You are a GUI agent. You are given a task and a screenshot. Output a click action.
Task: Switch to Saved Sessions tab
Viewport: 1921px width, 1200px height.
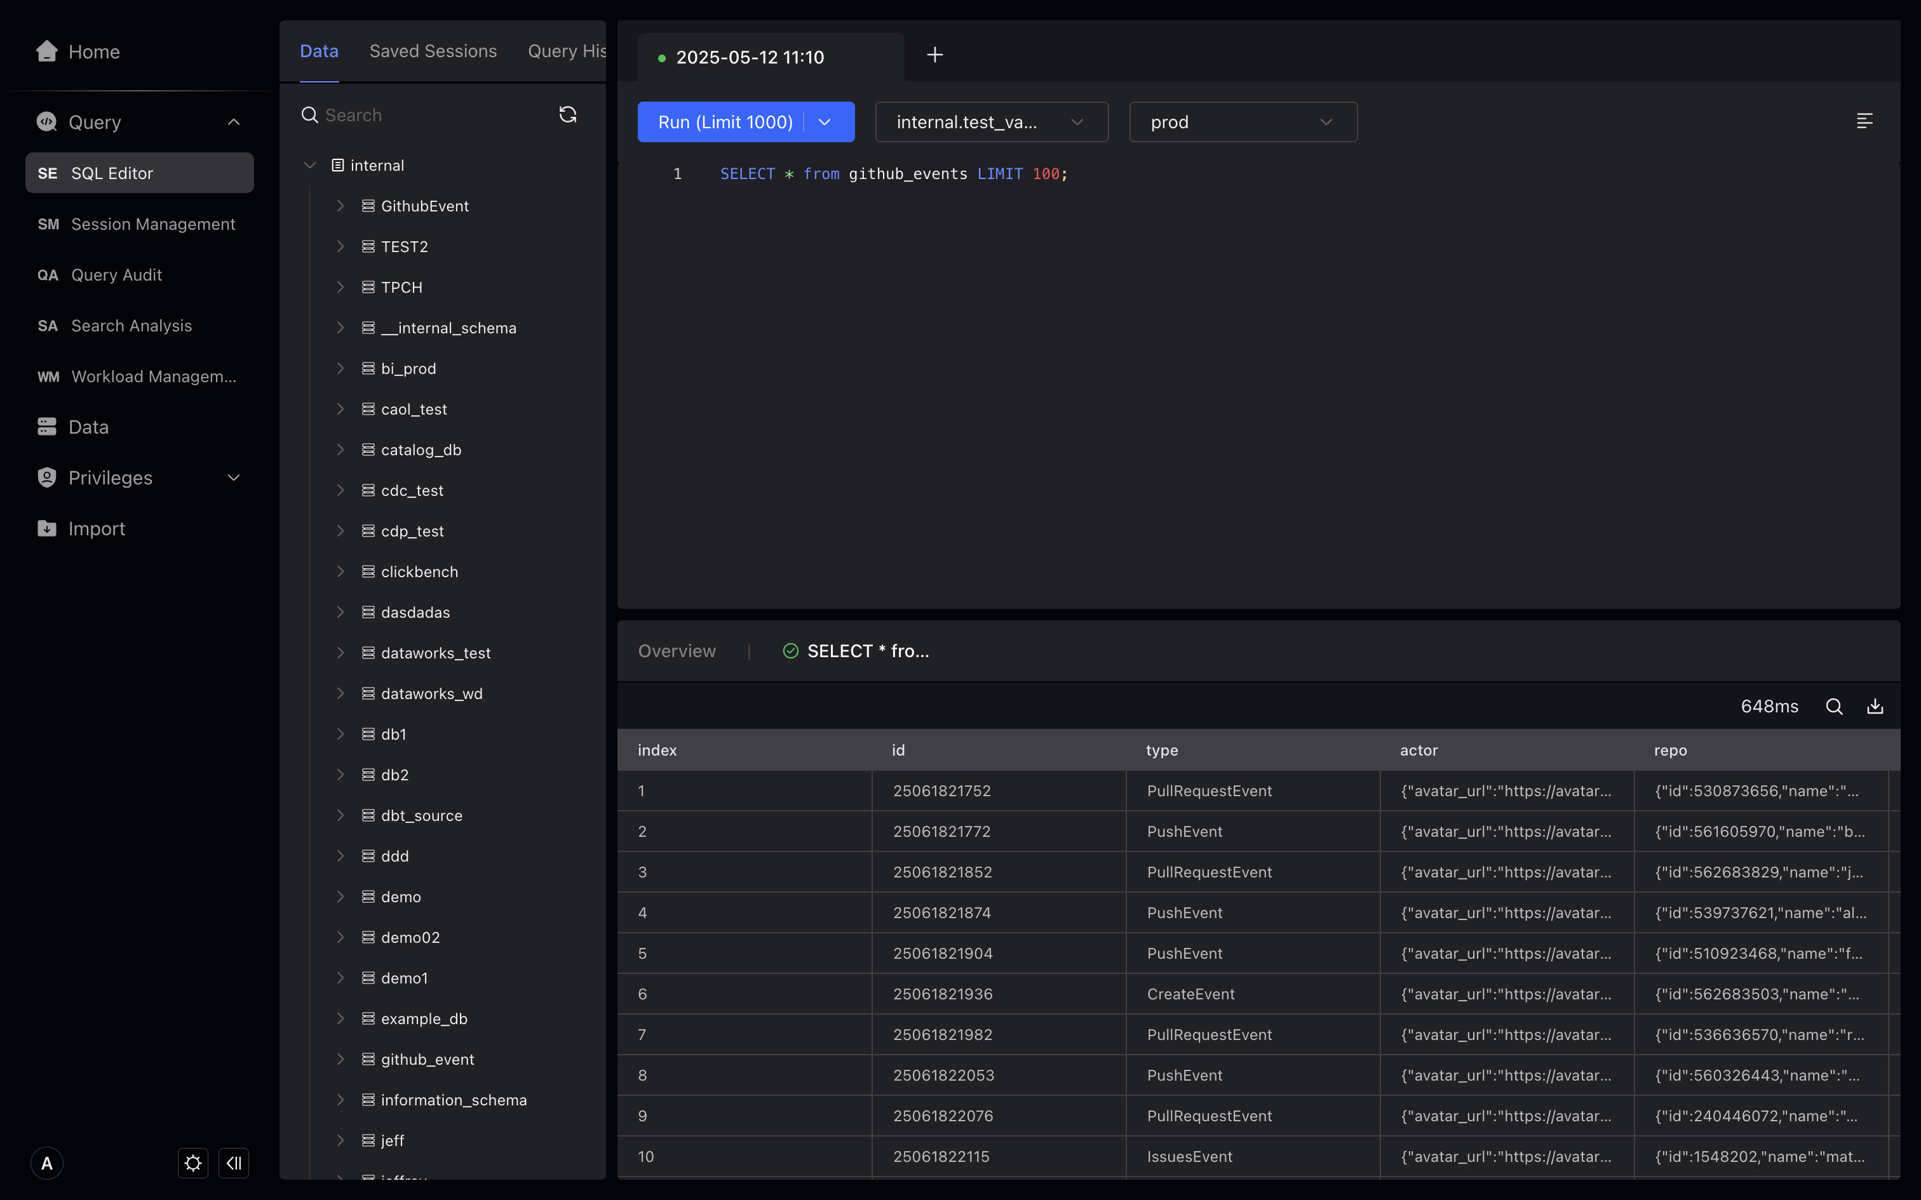(x=433, y=51)
